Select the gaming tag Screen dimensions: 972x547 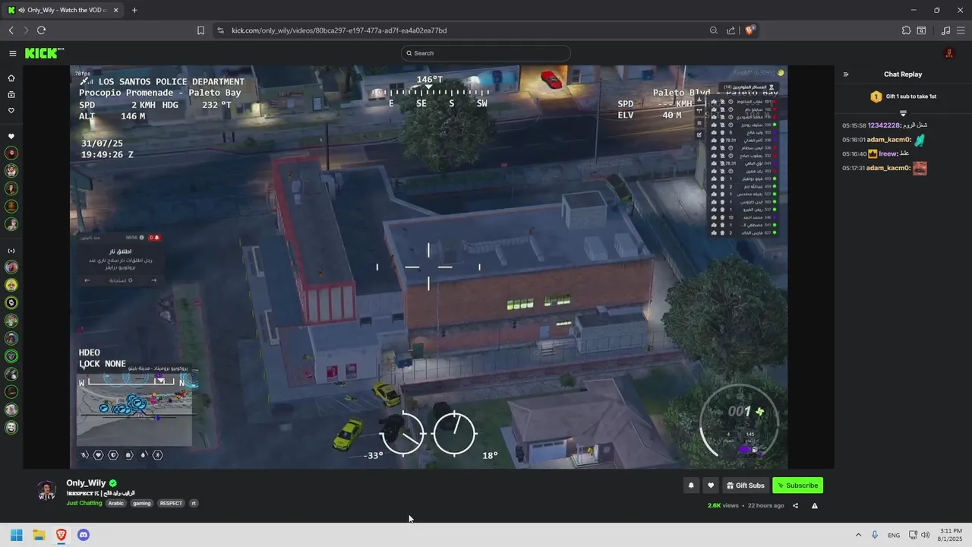click(142, 503)
